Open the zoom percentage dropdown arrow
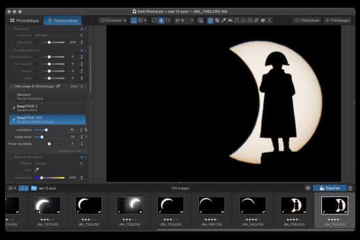Image resolution: width=360 pixels, height=240 pixels. pyautogui.click(x=192, y=20)
